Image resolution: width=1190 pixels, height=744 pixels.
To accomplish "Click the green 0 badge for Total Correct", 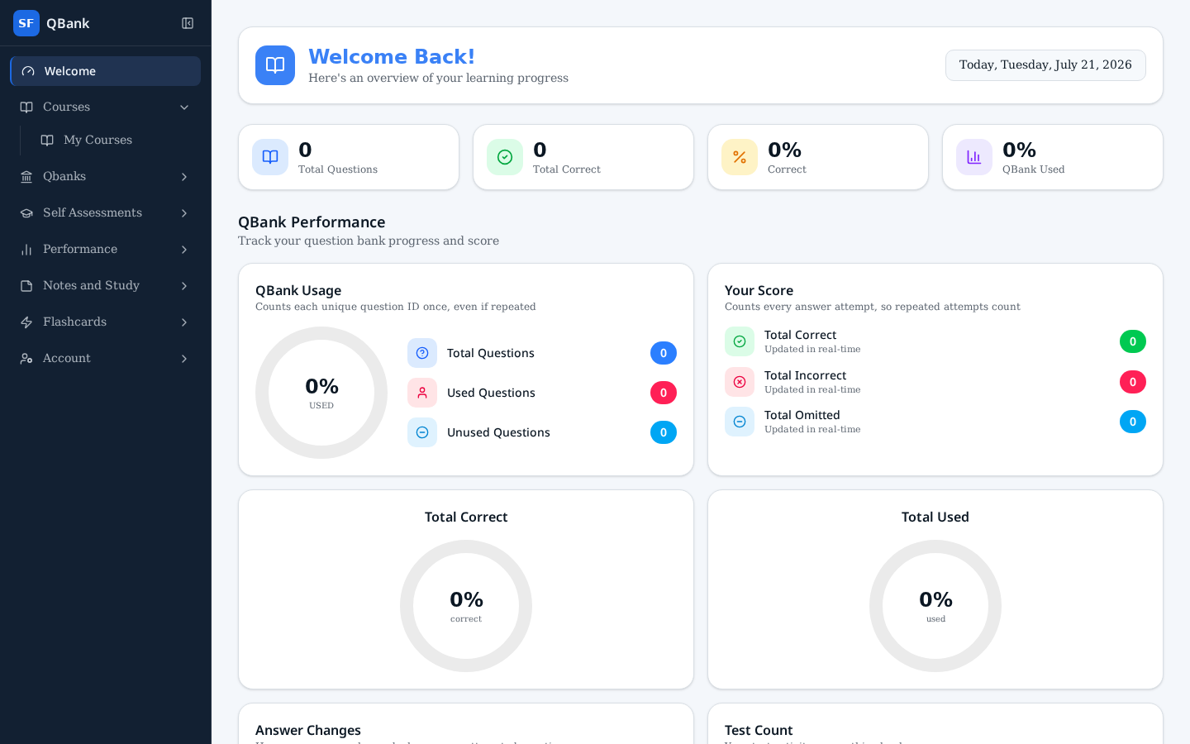I will point(1133,341).
